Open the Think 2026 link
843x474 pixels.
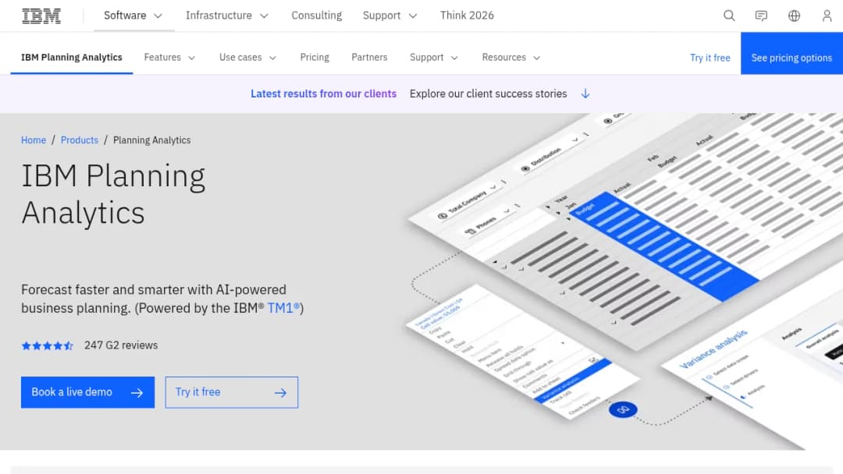467,16
